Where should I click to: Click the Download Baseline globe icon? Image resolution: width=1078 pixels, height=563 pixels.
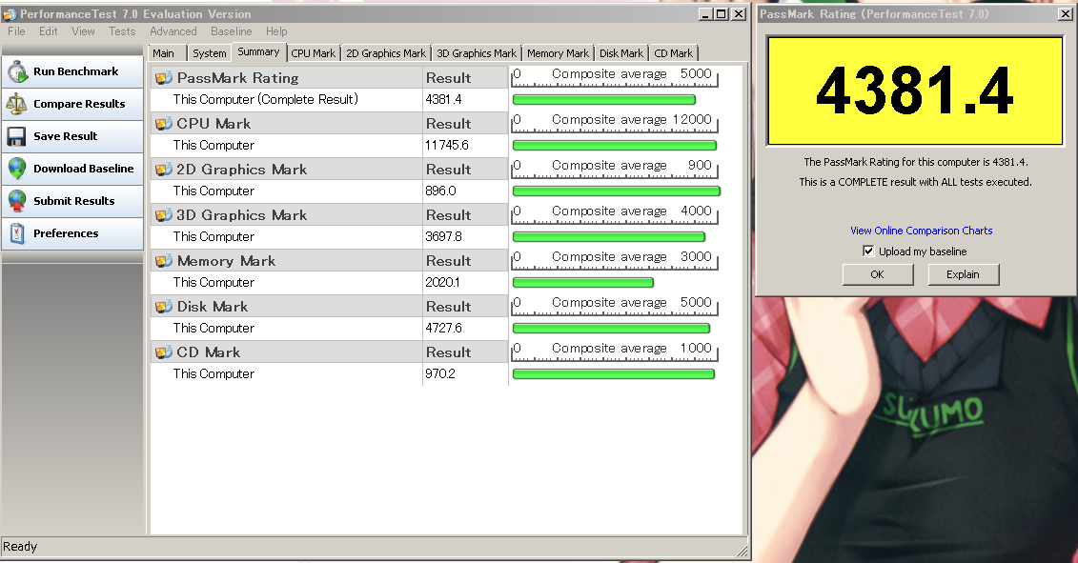16,169
